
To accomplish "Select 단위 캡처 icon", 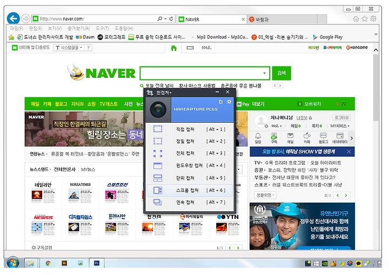I will (158, 178).
